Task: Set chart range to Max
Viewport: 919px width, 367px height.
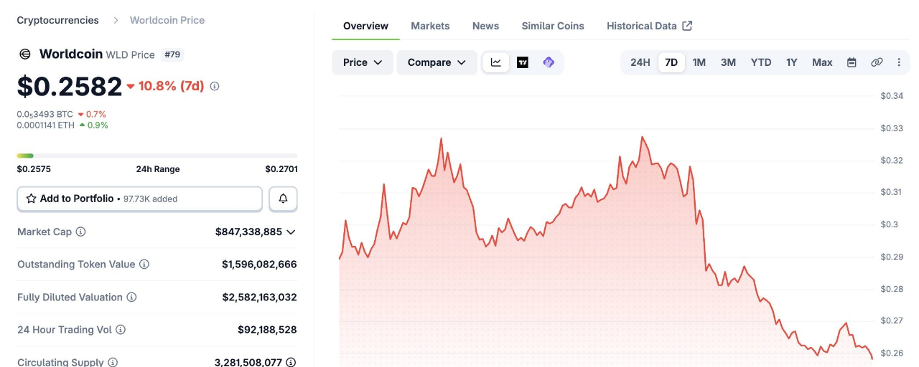Action: (822, 62)
